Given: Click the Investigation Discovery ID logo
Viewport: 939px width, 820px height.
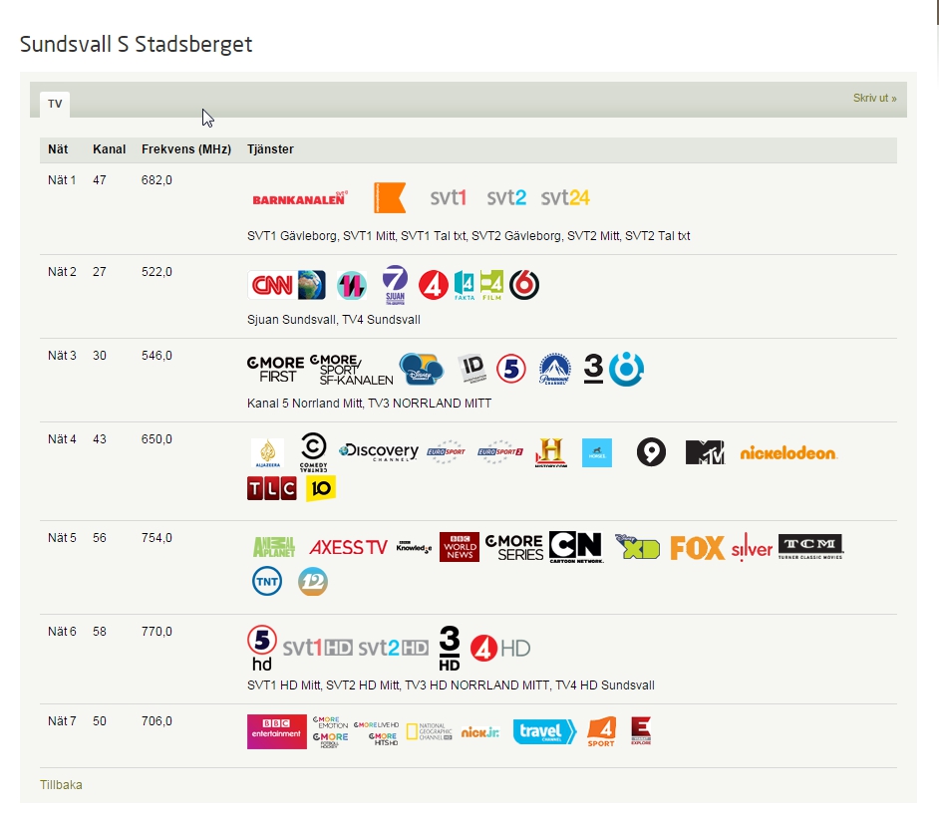Looking at the screenshot, I should (x=473, y=369).
